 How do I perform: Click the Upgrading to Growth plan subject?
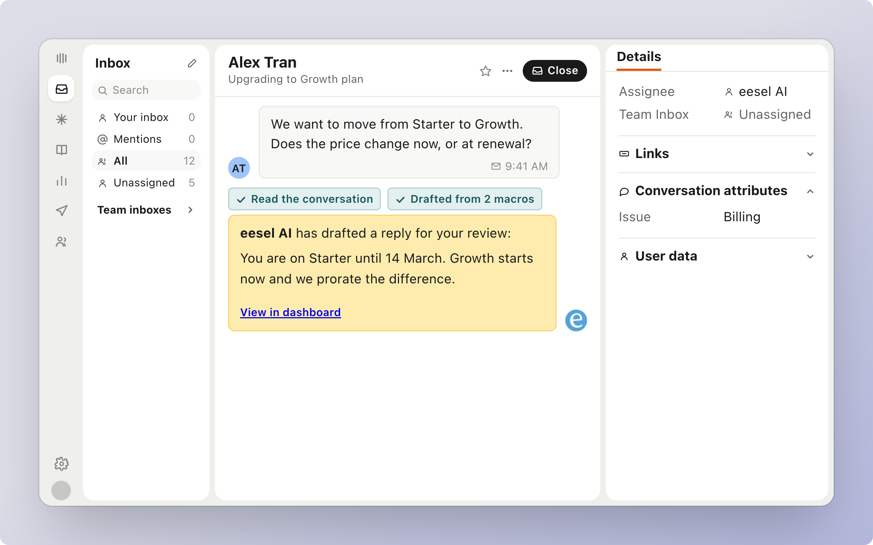(x=296, y=79)
